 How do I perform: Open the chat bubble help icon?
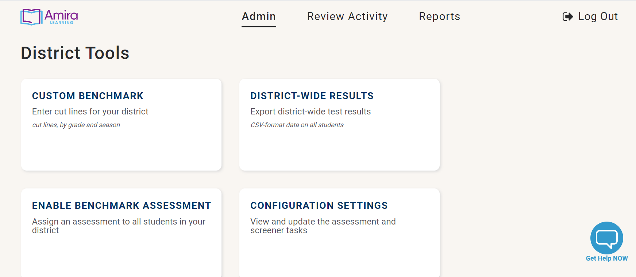[x=606, y=238]
